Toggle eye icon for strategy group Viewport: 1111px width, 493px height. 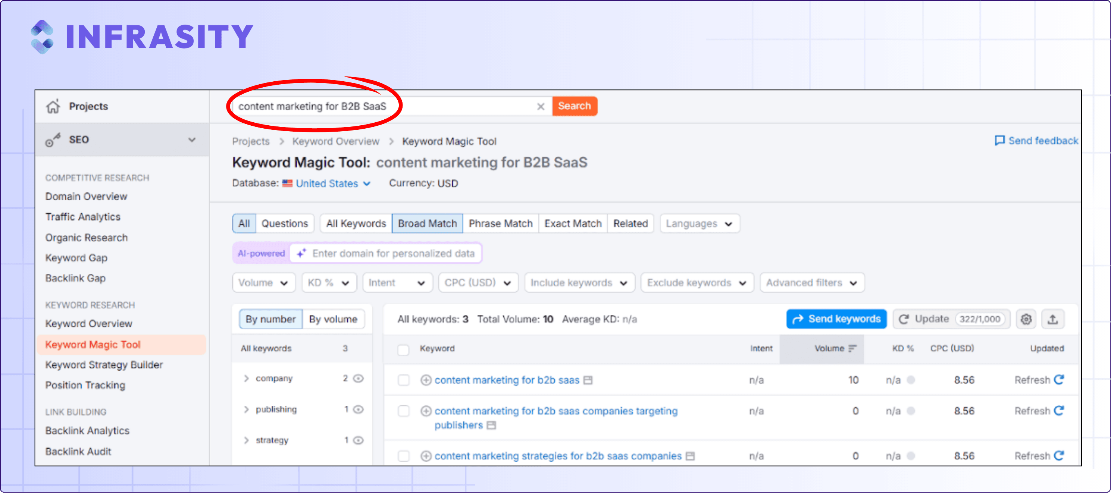pos(359,440)
